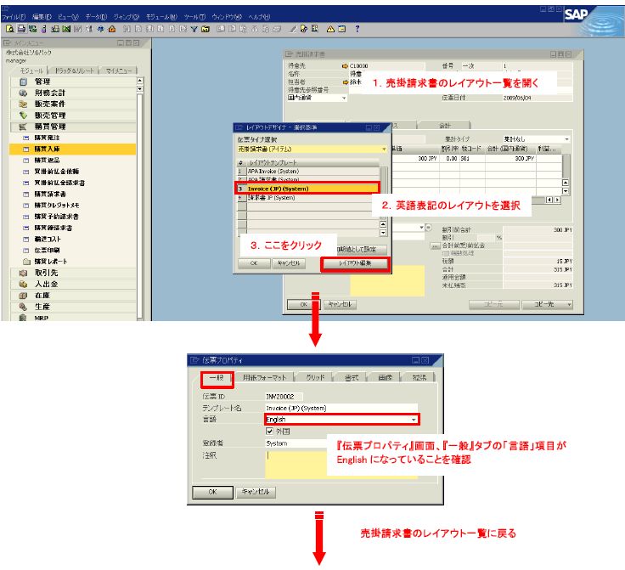Open the データ(D) menu
The image size is (625, 570).
96,17
